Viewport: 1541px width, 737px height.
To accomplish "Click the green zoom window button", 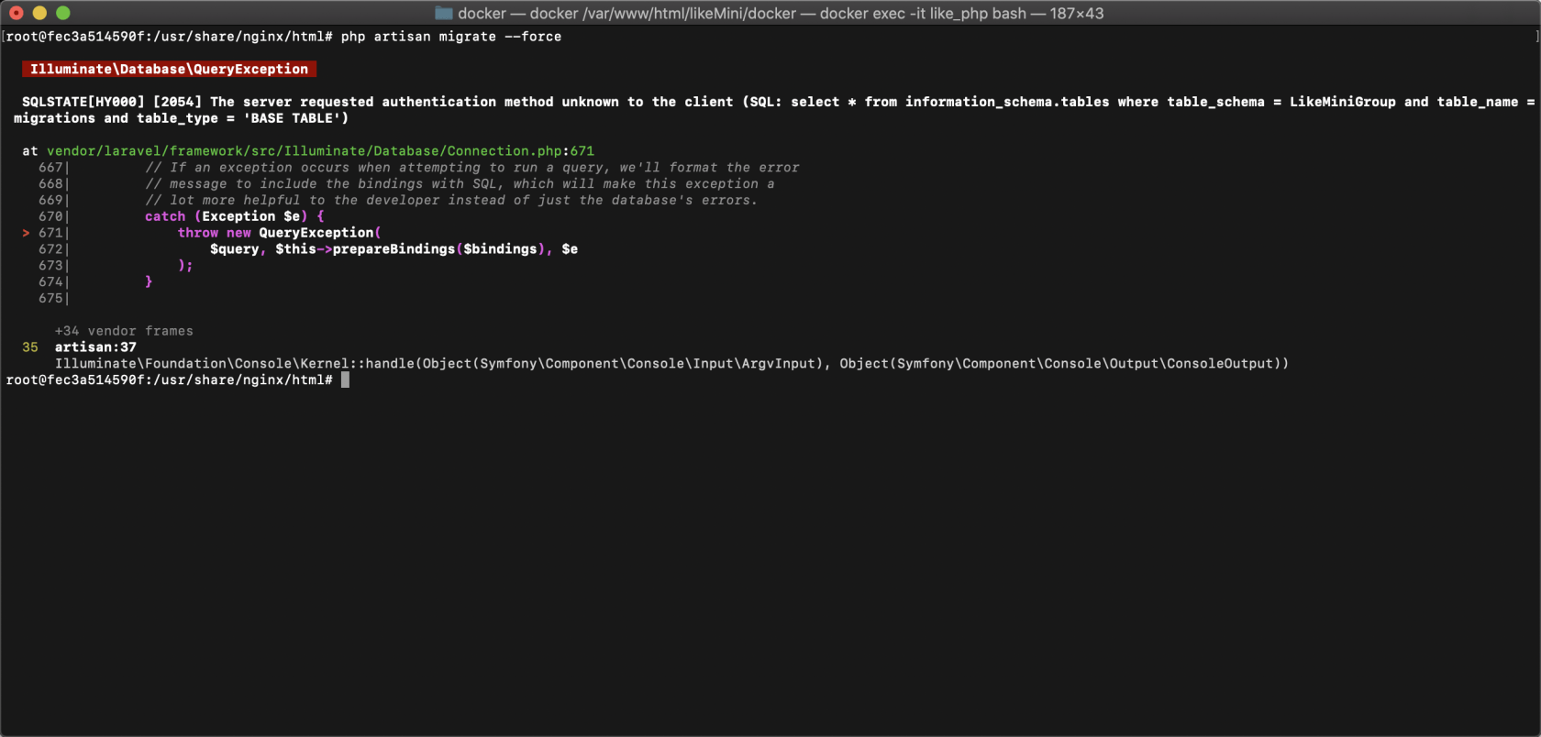I will click(63, 13).
